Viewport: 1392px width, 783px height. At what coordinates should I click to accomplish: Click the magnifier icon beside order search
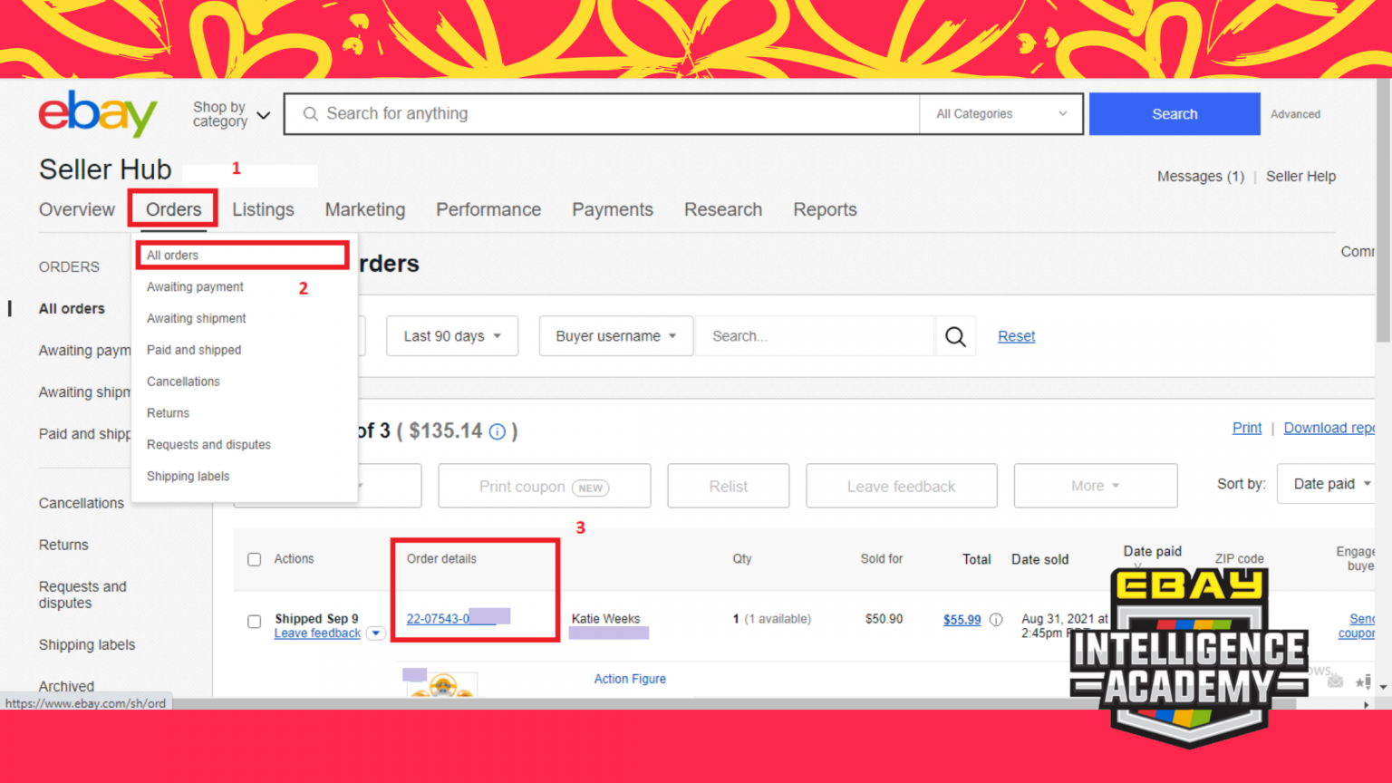pyautogui.click(x=955, y=336)
